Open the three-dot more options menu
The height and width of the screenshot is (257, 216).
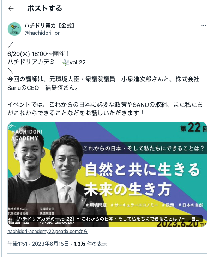[204, 25]
